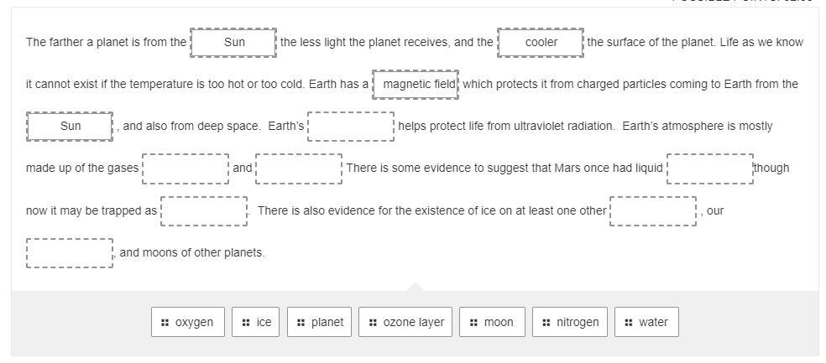826x363 pixels.
Task: Select the blank after 'at least one other'
Action: (x=653, y=211)
